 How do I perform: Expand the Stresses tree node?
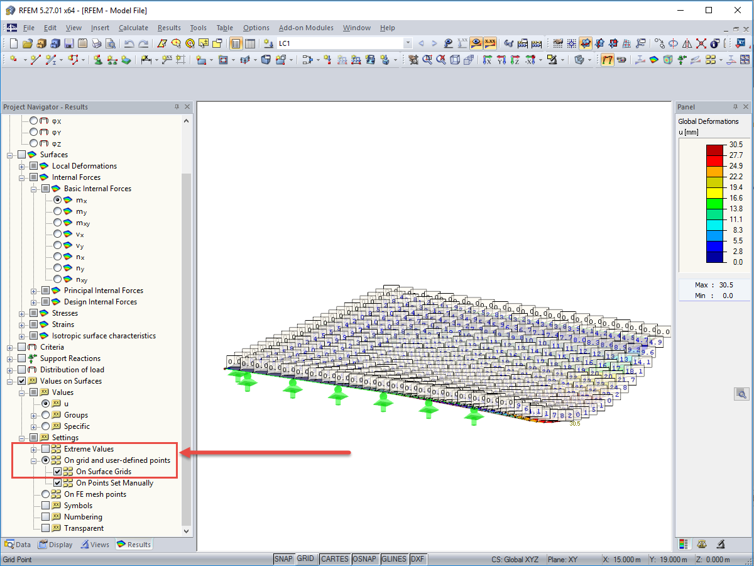pos(22,313)
